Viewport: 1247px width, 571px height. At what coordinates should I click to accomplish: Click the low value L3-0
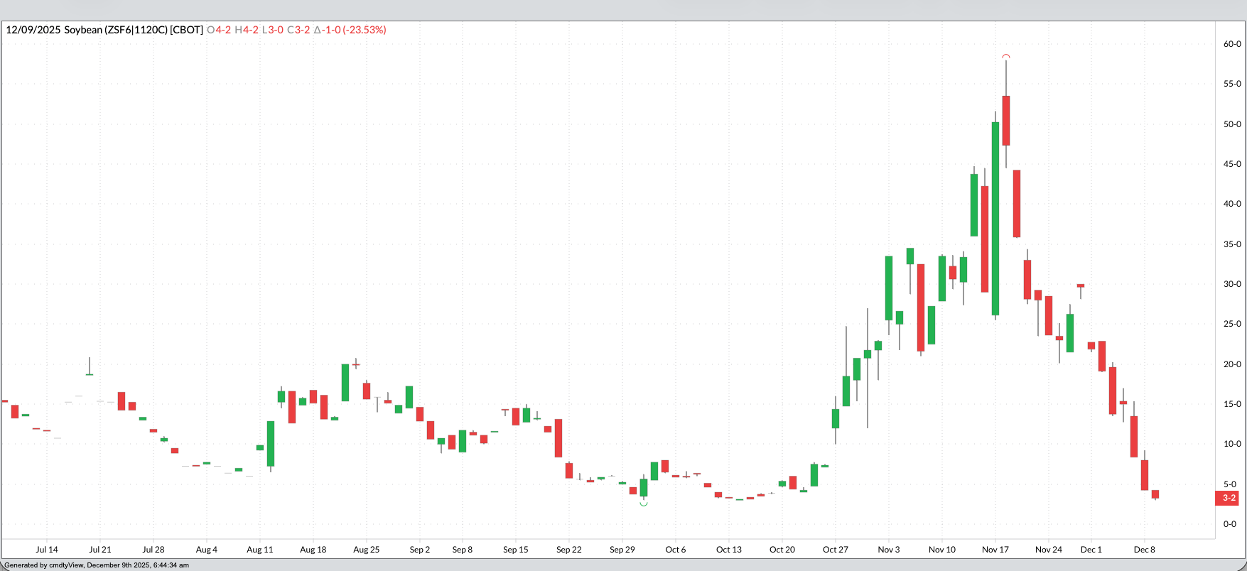pyautogui.click(x=273, y=30)
